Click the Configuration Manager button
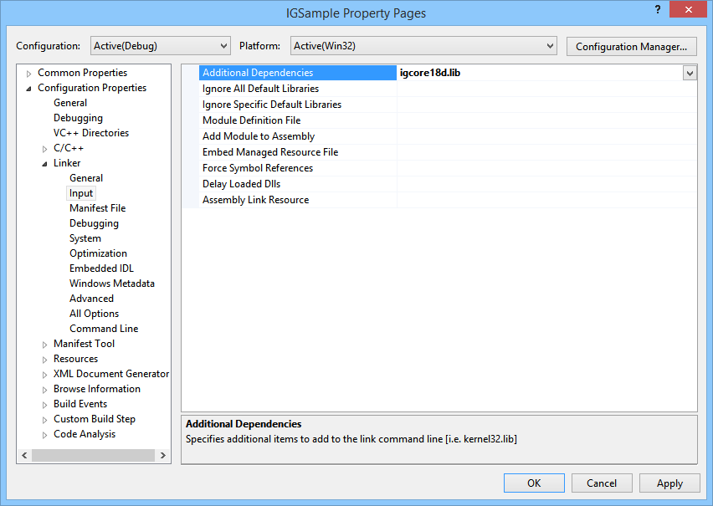 tap(631, 46)
